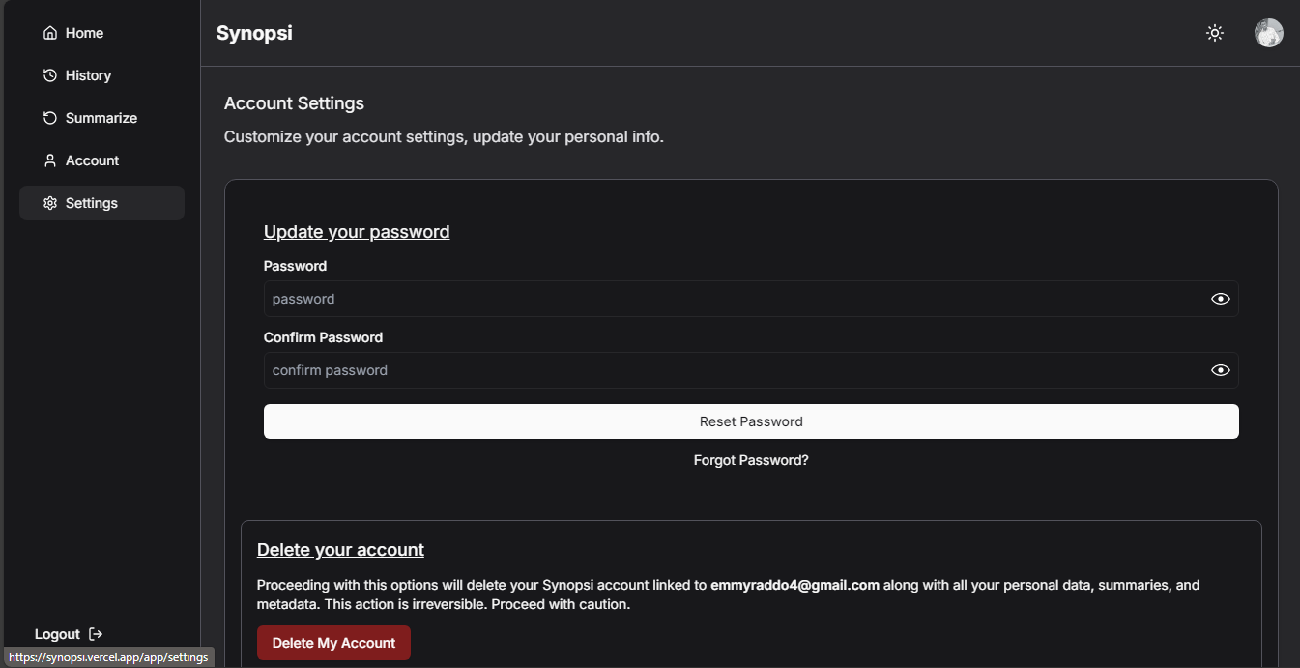The image size is (1300, 668).
Task: Show Confirm Password field with eye icon
Action: click(1221, 370)
